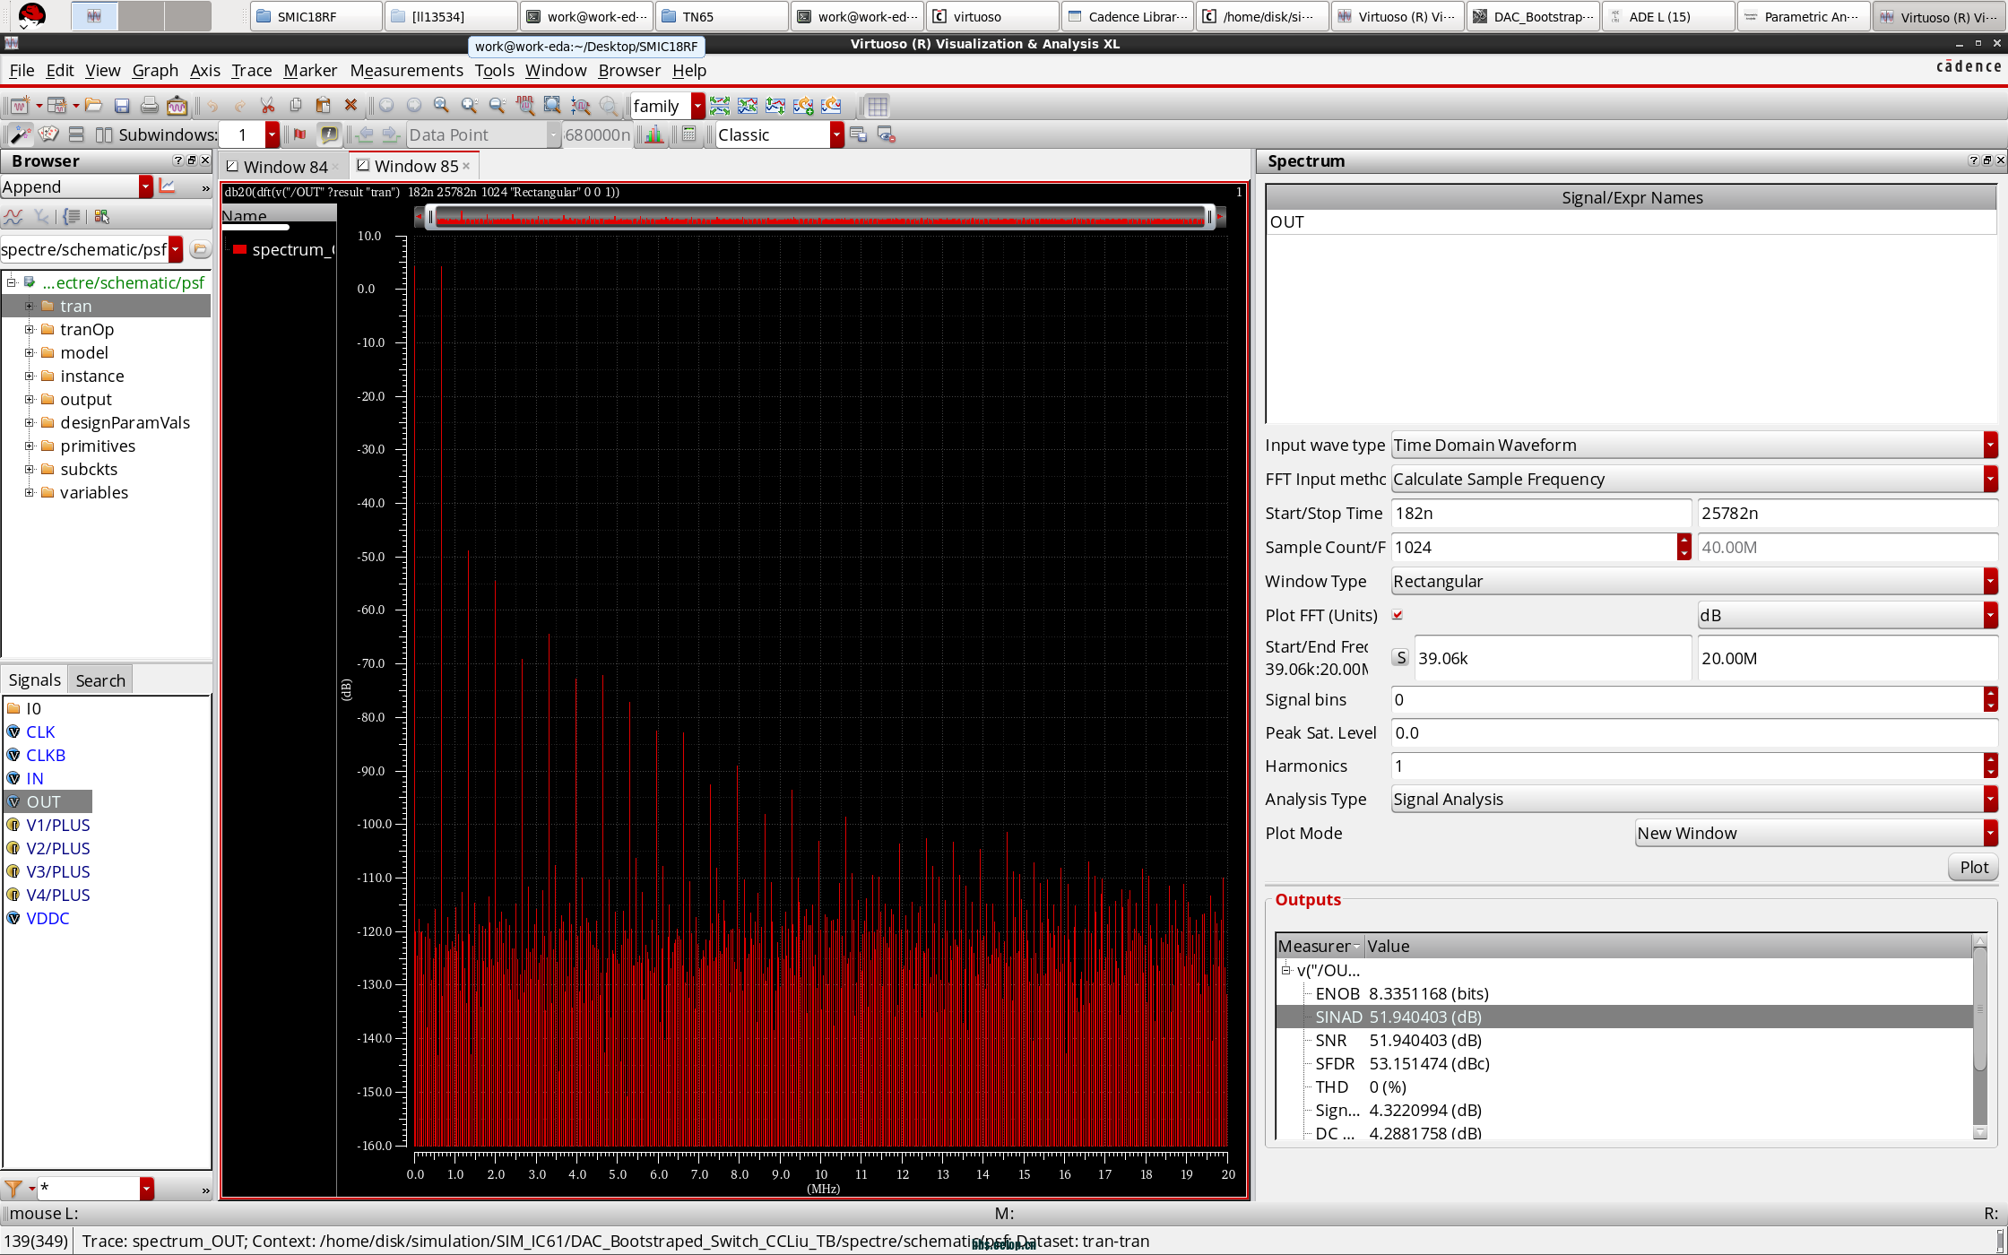
Task: Click the Start Time field 182n
Action: (1541, 513)
